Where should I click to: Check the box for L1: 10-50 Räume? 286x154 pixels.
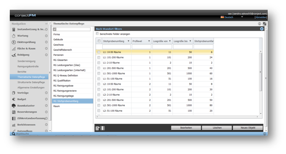99,52
